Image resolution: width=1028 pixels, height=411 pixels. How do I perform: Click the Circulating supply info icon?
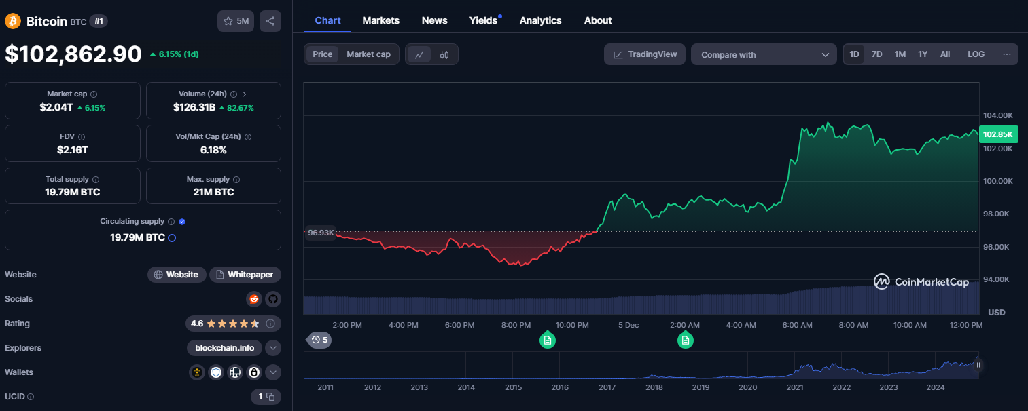click(x=171, y=222)
